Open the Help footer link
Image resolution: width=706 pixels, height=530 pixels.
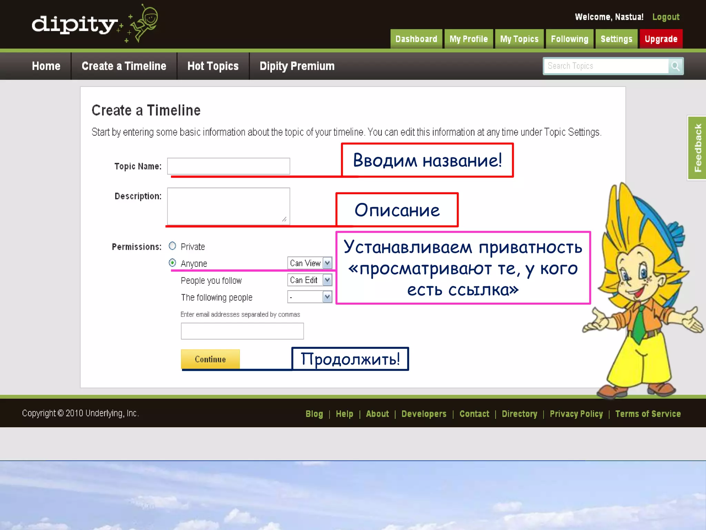click(344, 414)
